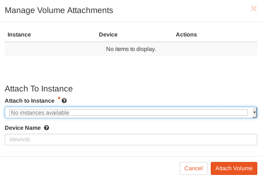This screenshot has height=180, width=262.
Task: Click the Instance column header
Action: pyautogui.click(x=19, y=35)
